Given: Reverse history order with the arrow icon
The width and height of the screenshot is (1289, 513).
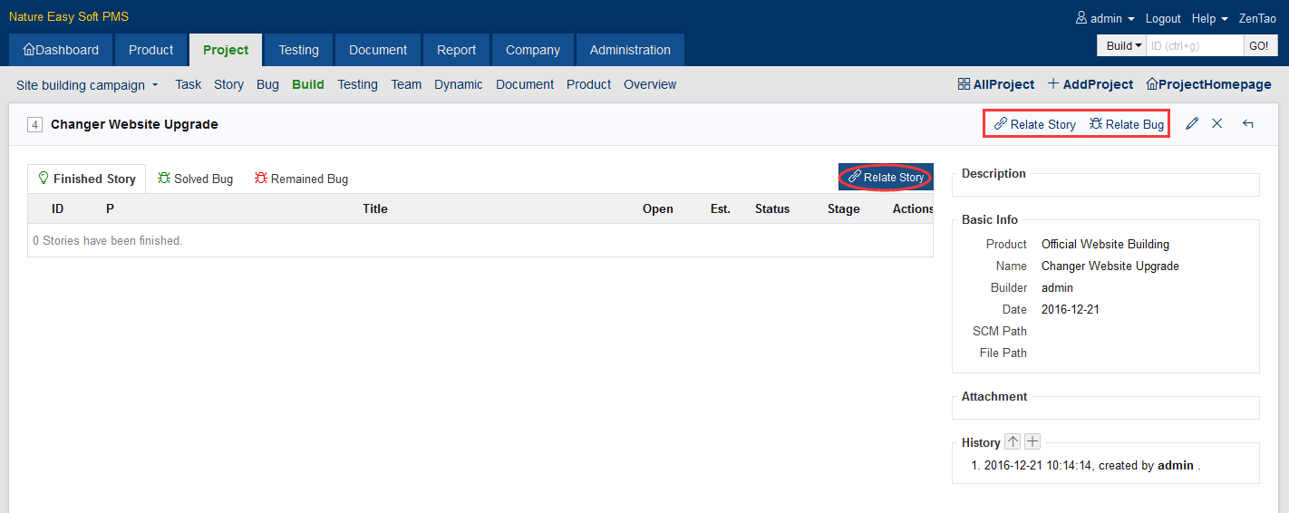Looking at the screenshot, I should pyautogui.click(x=1013, y=442).
